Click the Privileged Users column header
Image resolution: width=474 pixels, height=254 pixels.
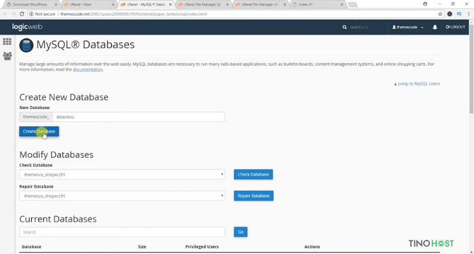pyautogui.click(x=202, y=247)
